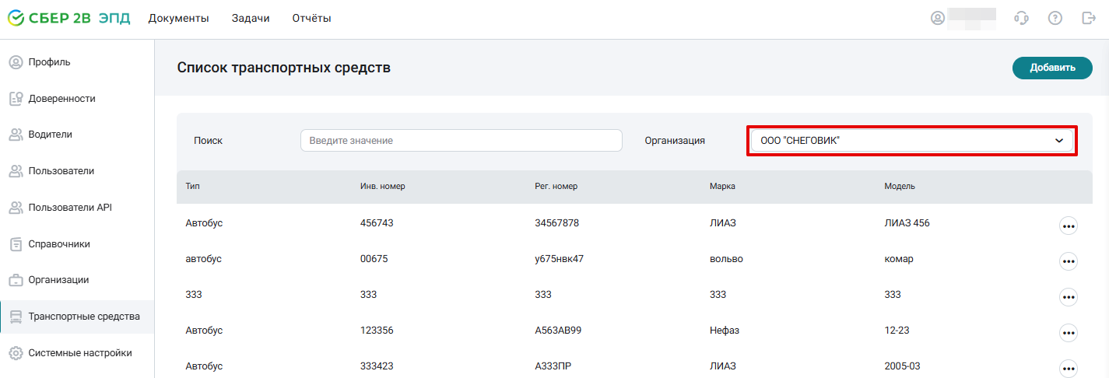1109x378 pixels.
Task: Open the headset support icon
Action: 1022,18
